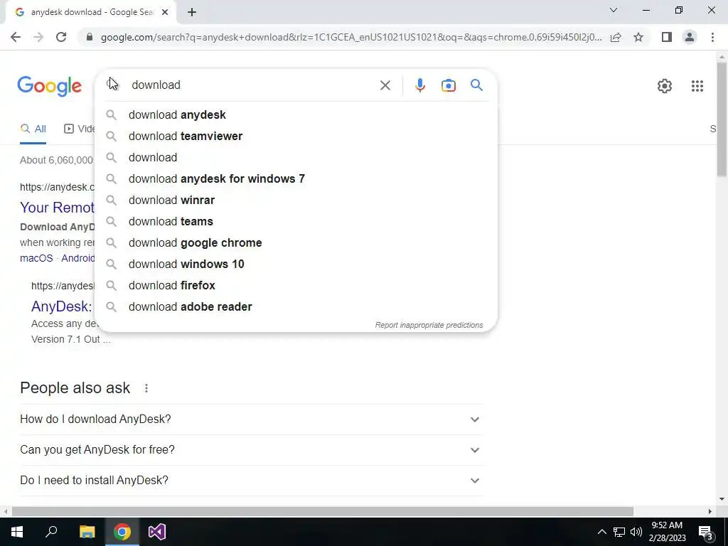Share this page from address bar
The height and width of the screenshot is (546, 728).
pyautogui.click(x=616, y=37)
